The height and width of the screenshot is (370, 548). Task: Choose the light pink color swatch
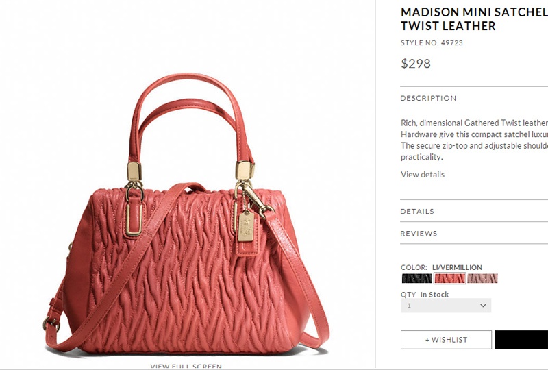(482, 278)
